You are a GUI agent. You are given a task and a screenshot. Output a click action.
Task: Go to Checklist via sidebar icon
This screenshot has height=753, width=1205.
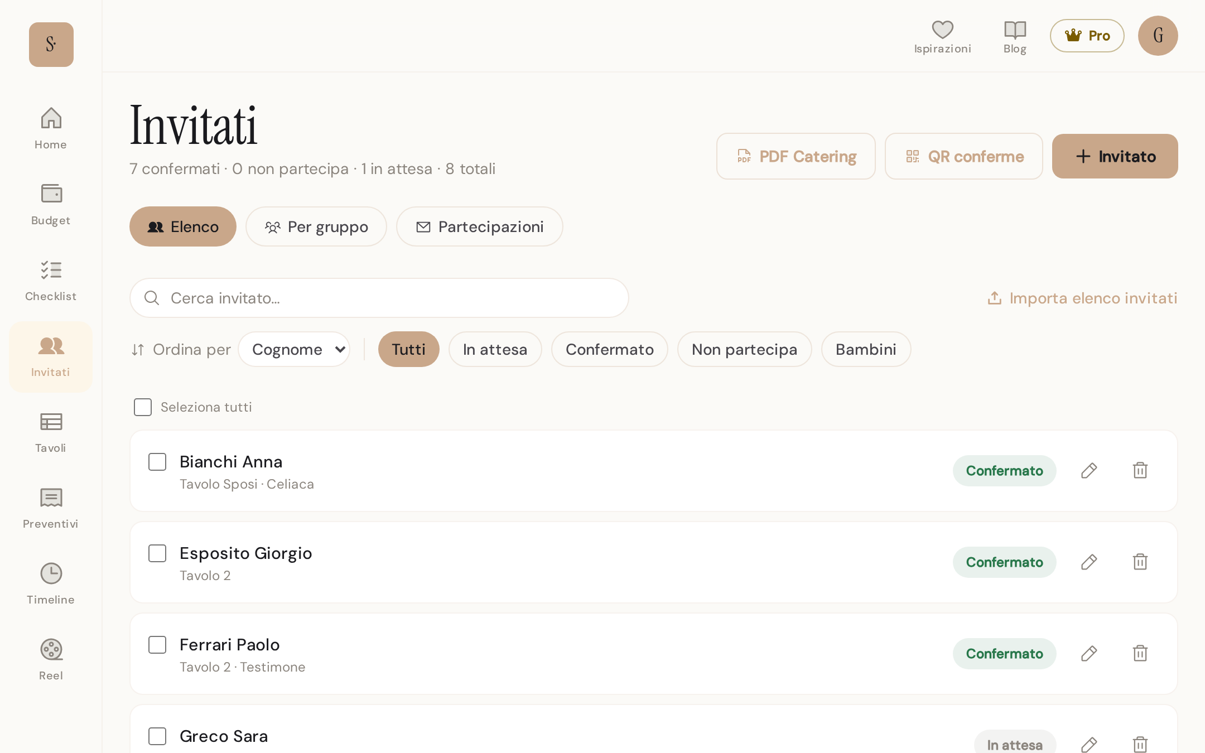[51, 270]
